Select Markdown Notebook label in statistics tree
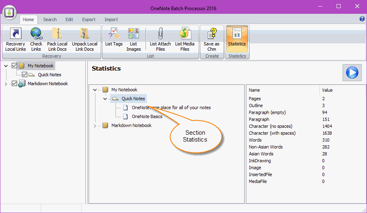Screen dimensions: 367x213 (x=131, y=125)
